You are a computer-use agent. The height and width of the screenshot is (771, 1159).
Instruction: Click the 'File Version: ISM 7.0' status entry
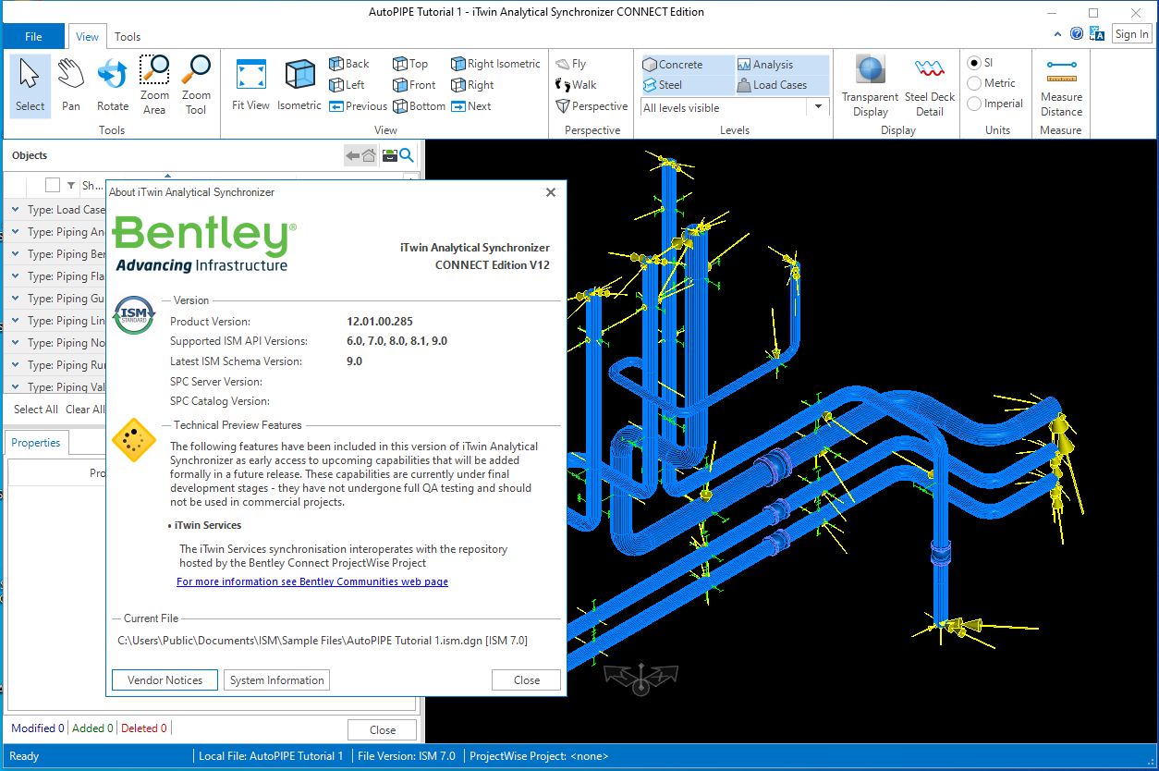407,756
